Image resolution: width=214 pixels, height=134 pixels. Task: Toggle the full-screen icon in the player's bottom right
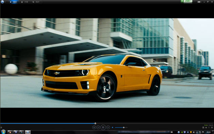[x=209, y=128]
